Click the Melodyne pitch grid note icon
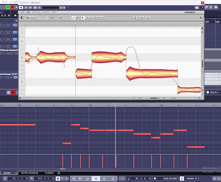This screenshot has width=221, height=182. click(200, 24)
